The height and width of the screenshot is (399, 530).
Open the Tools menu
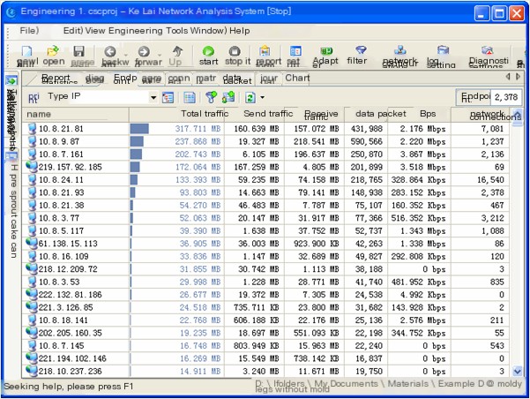click(x=176, y=31)
